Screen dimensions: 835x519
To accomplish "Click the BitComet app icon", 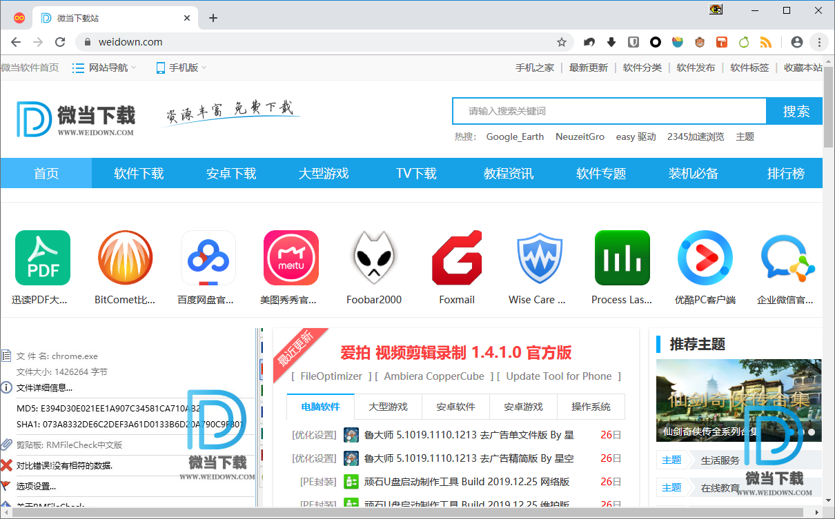I will pyautogui.click(x=125, y=258).
